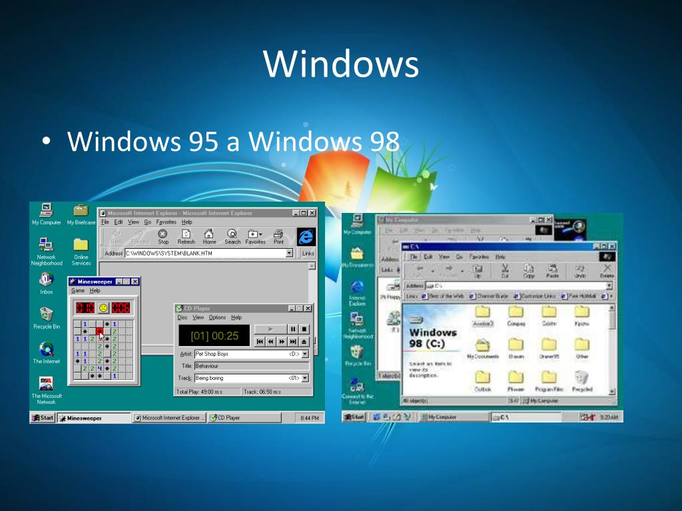
Task: Open the View menu in C:\ window
Action: (444, 257)
